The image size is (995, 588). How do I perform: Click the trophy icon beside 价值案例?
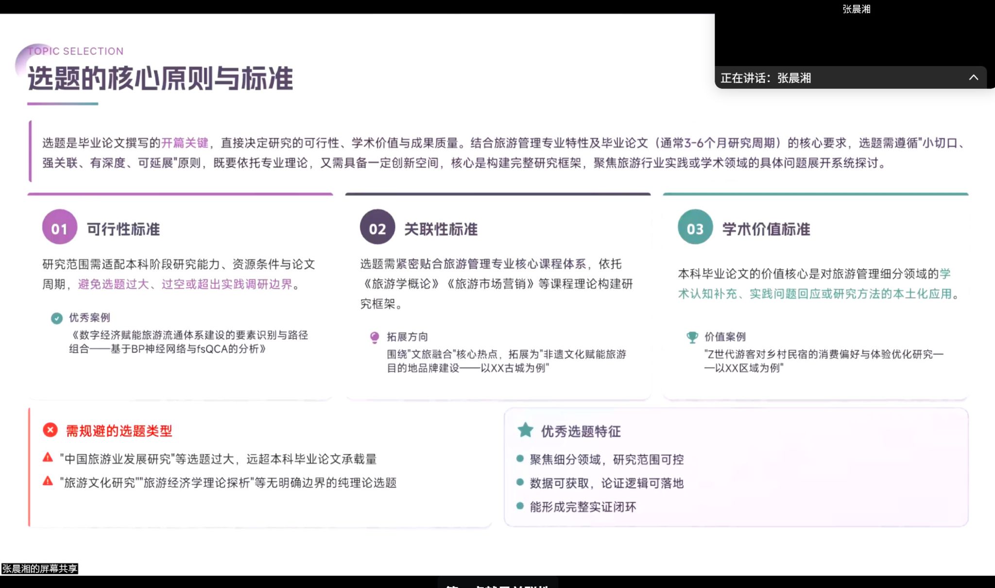[692, 337]
